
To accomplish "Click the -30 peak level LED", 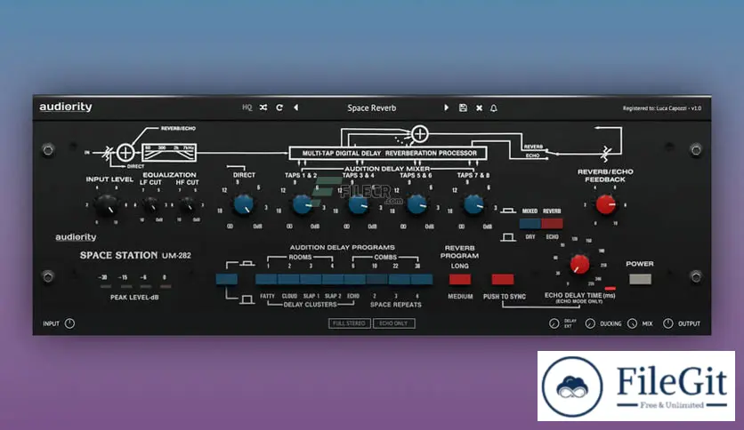I will tap(105, 286).
